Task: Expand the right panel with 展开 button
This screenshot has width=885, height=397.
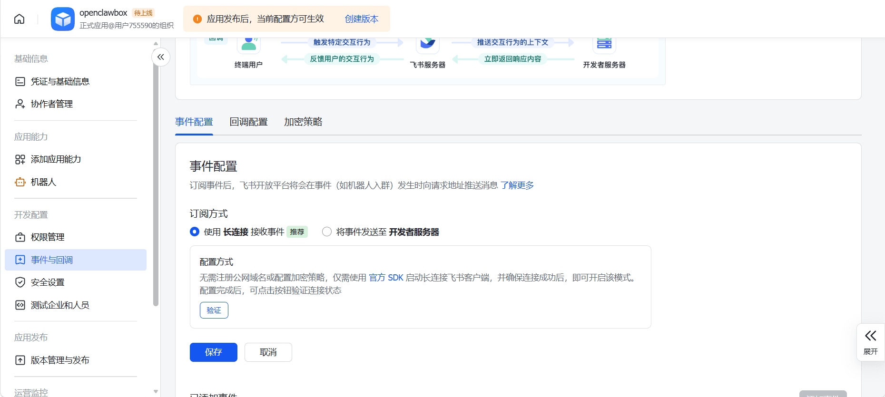Action: click(x=871, y=342)
